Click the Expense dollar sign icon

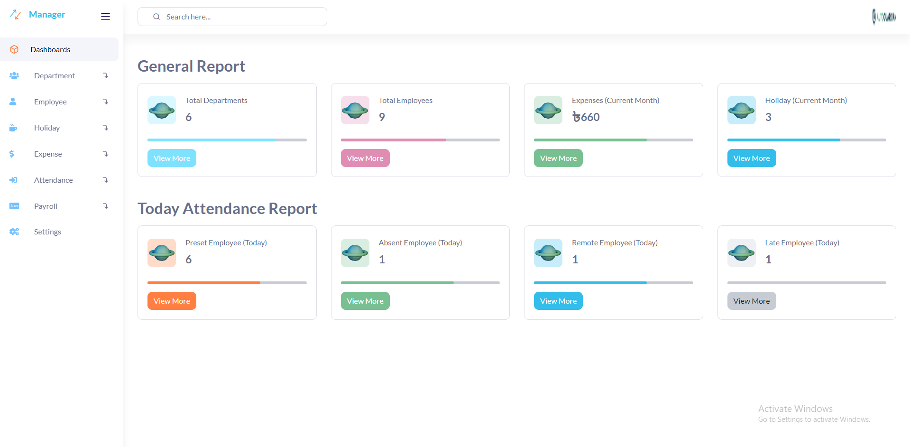point(12,154)
